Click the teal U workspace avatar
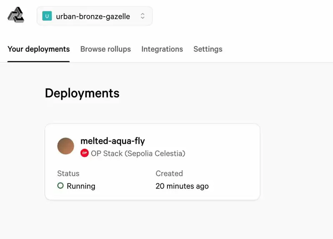 coord(47,16)
